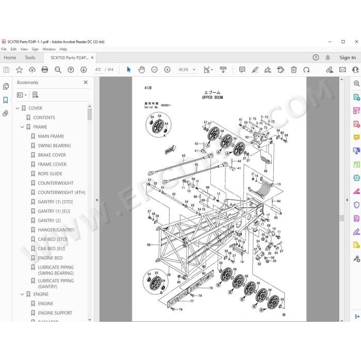Click the page number input field
361x361 pixels.
tap(98, 70)
